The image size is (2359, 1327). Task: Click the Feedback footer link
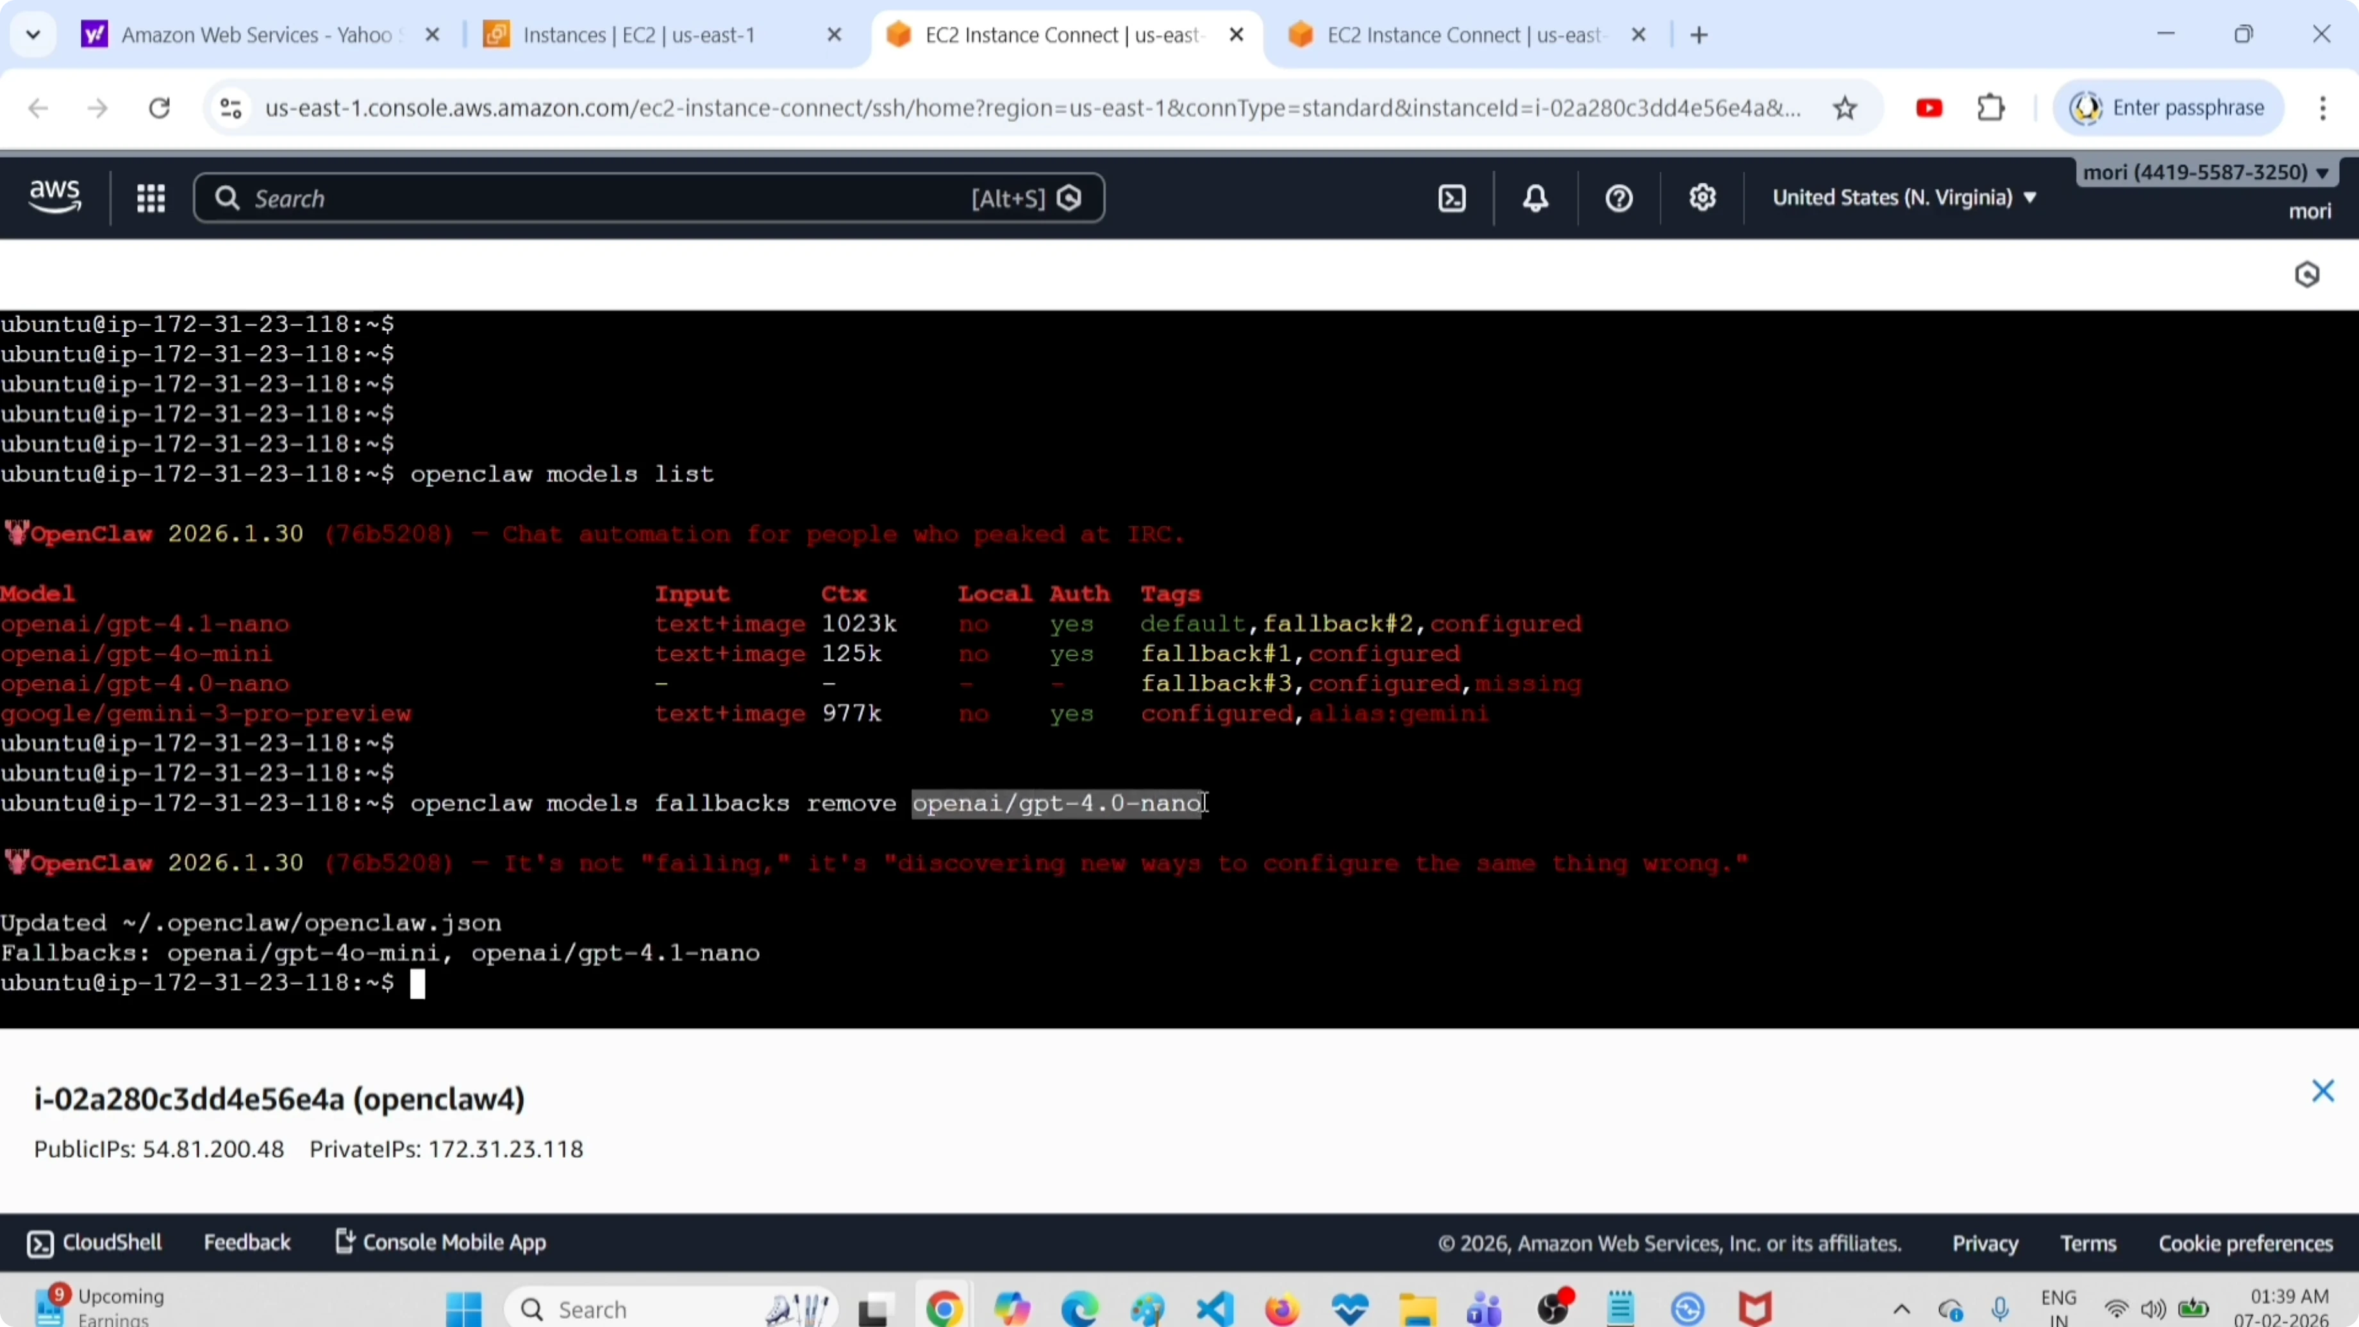tap(246, 1243)
